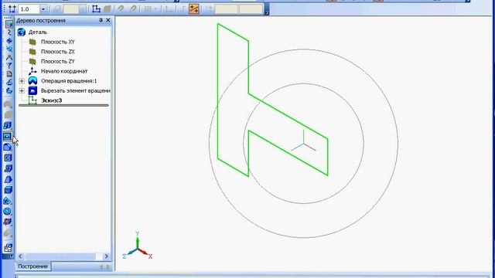495x278 pixels.
Task: Open the Auxiliary geometry panel icon
Action: pyautogui.click(x=9, y=49)
